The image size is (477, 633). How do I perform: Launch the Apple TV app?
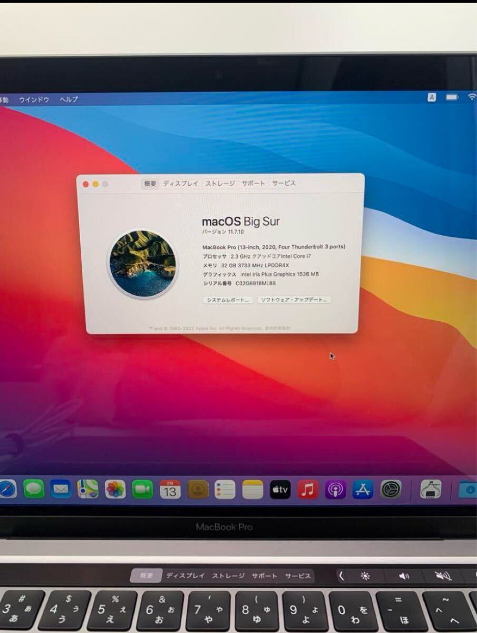point(280,490)
